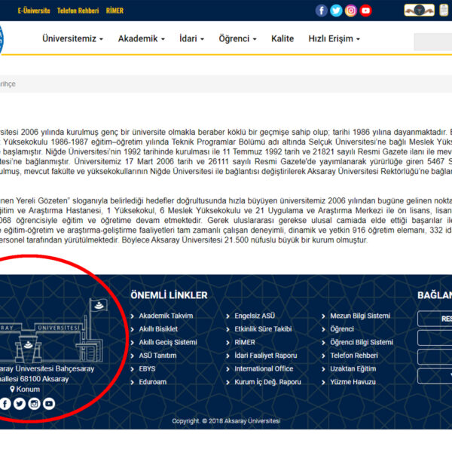Click footer Facebook round icon
Image resolution: width=452 pixels, height=452 pixels.
tap(5, 404)
